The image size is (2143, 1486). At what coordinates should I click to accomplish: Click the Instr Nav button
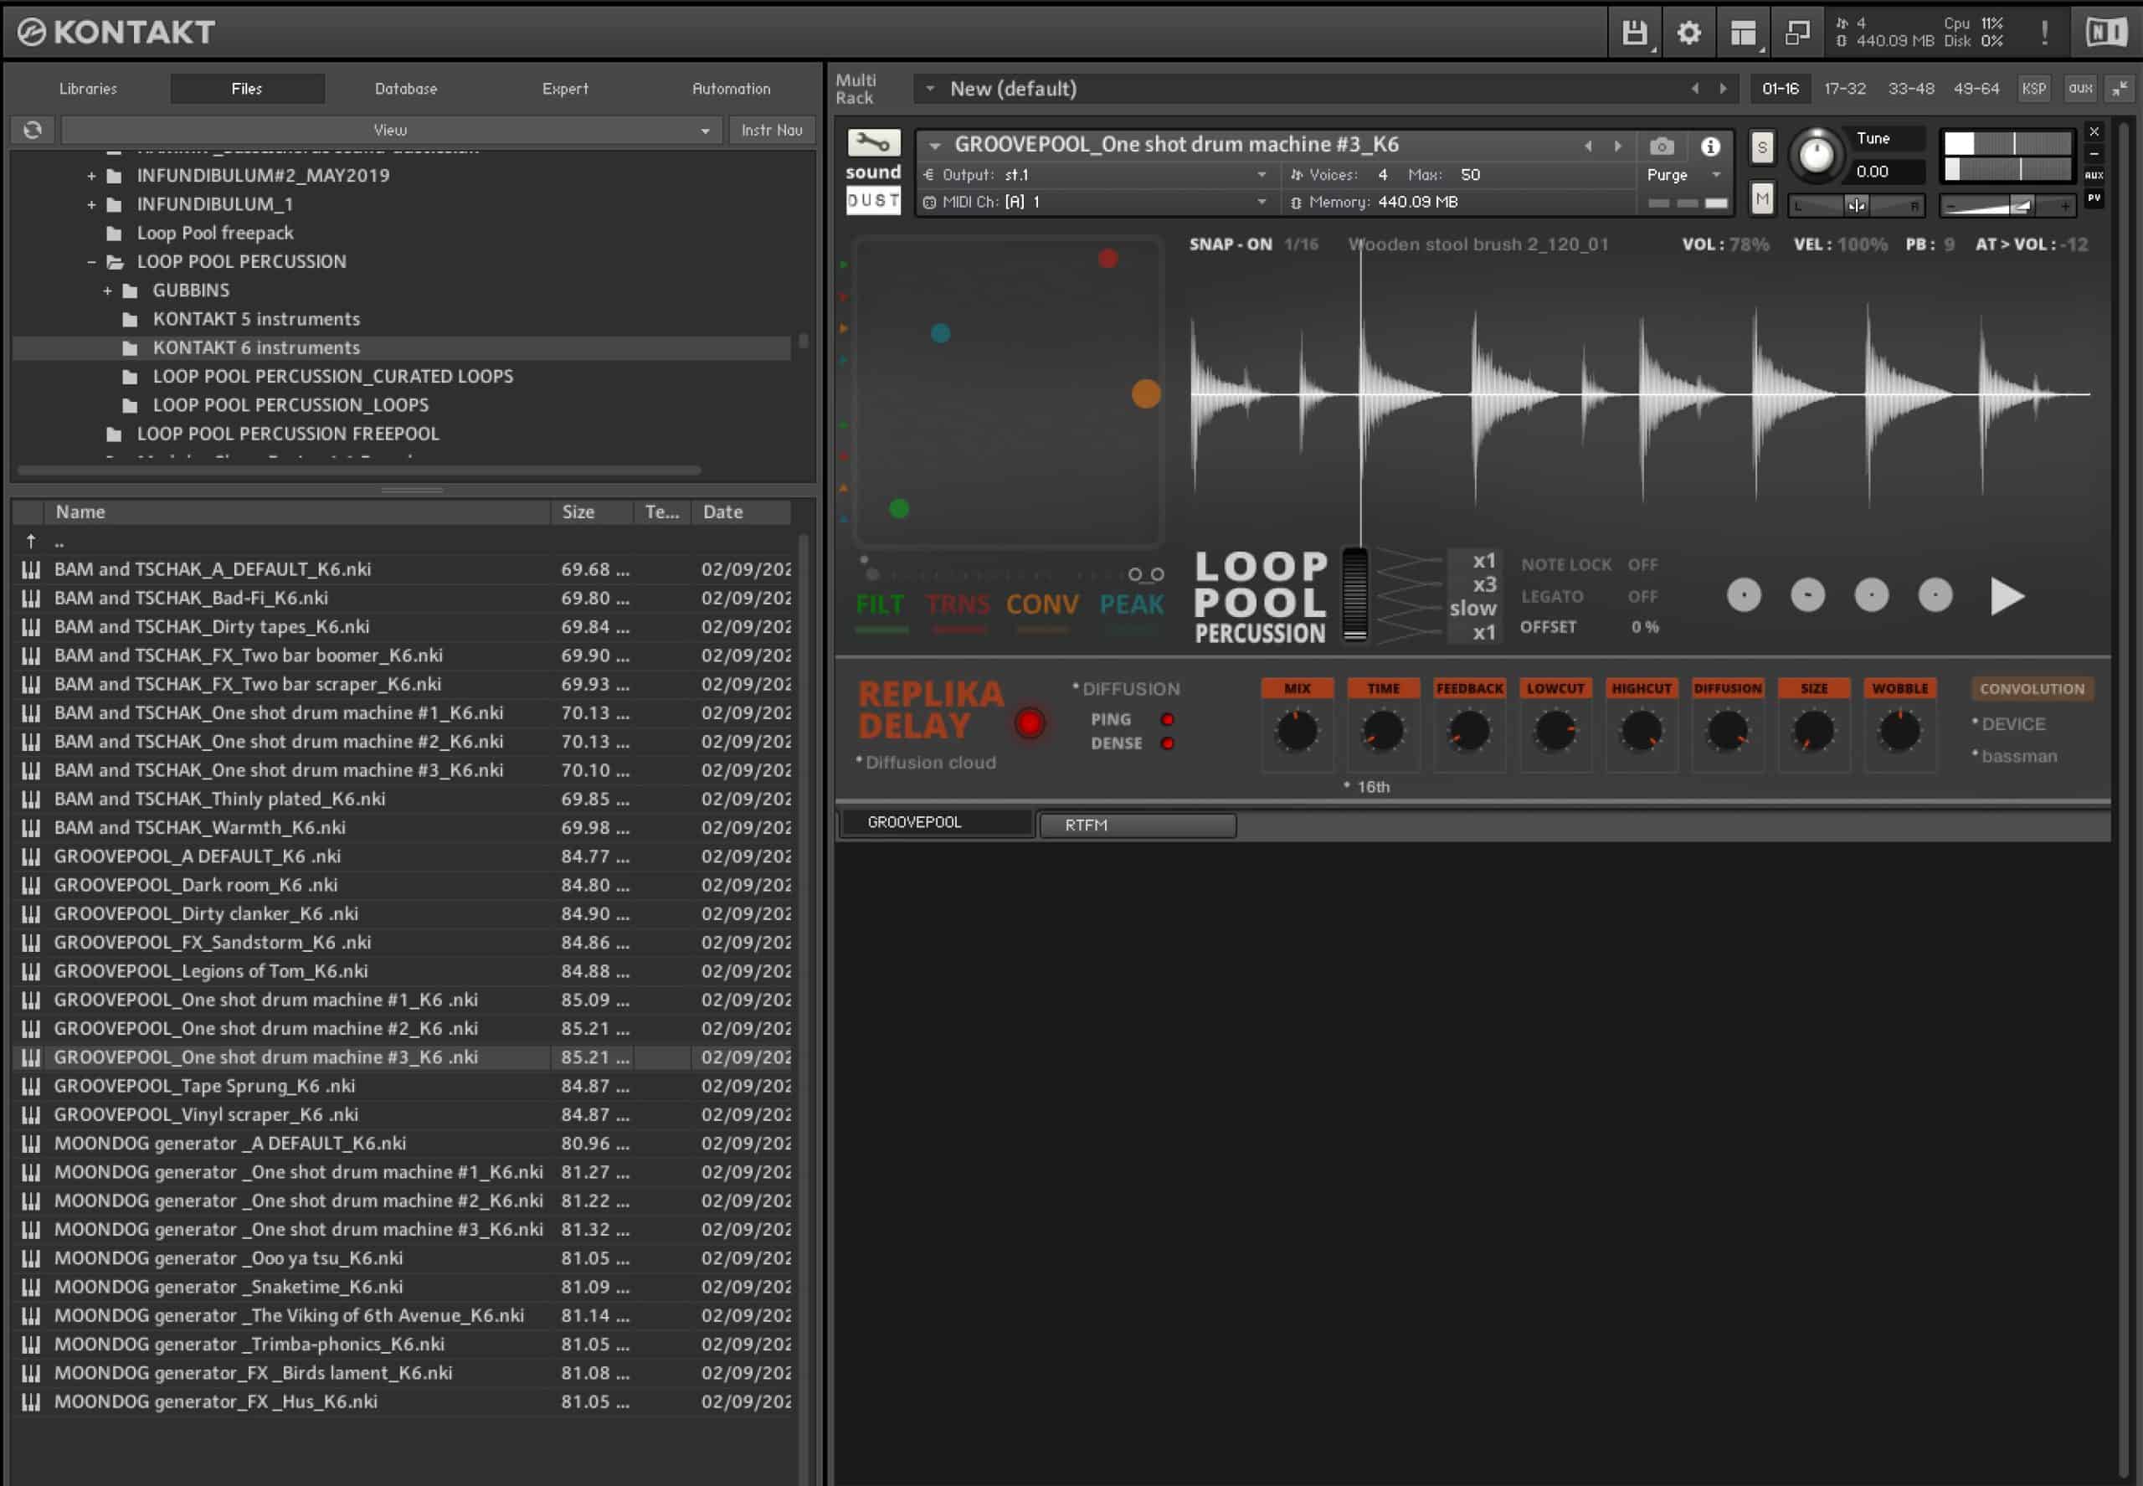pyautogui.click(x=772, y=131)
